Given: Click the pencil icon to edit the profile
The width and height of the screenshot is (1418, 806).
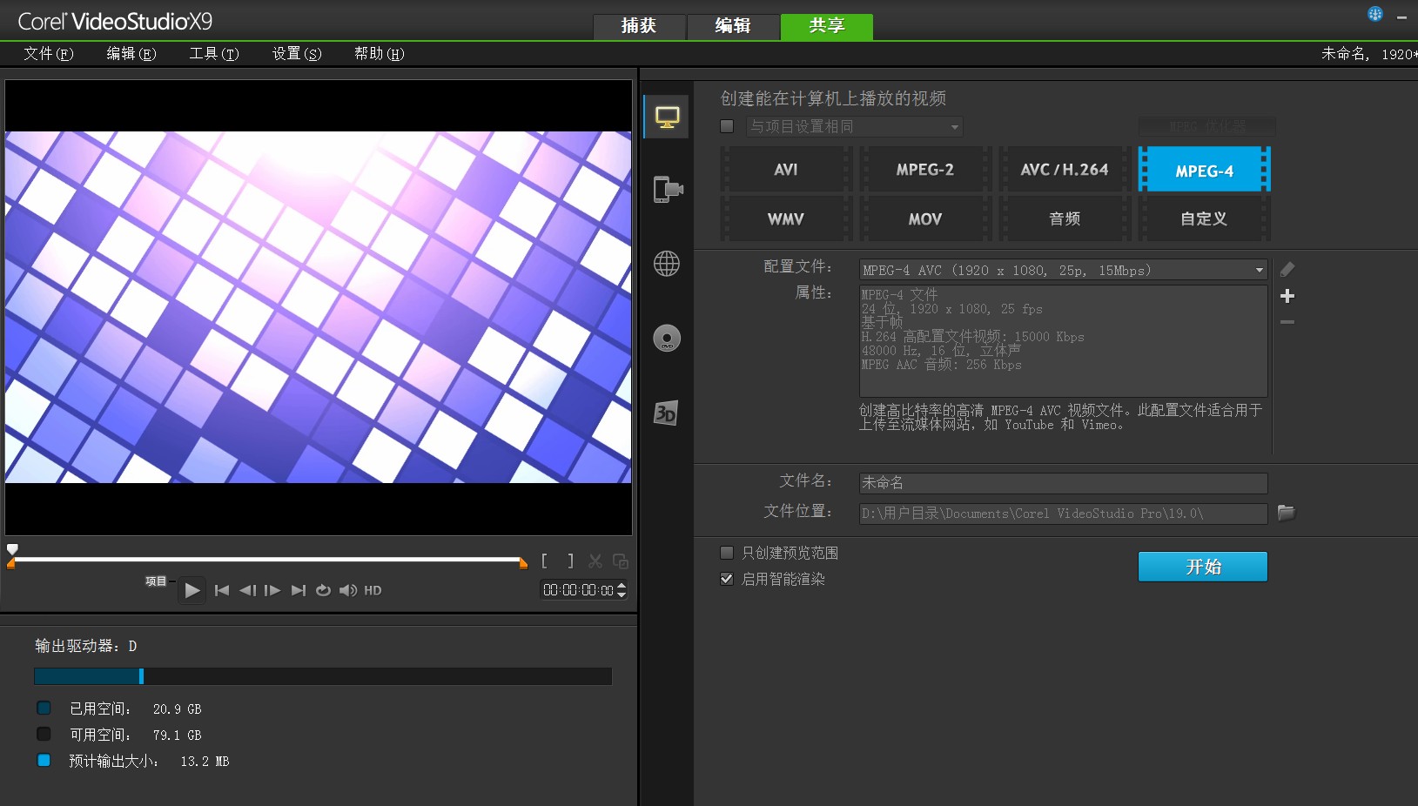Looking at the screenshot, I should (1287, 270).
